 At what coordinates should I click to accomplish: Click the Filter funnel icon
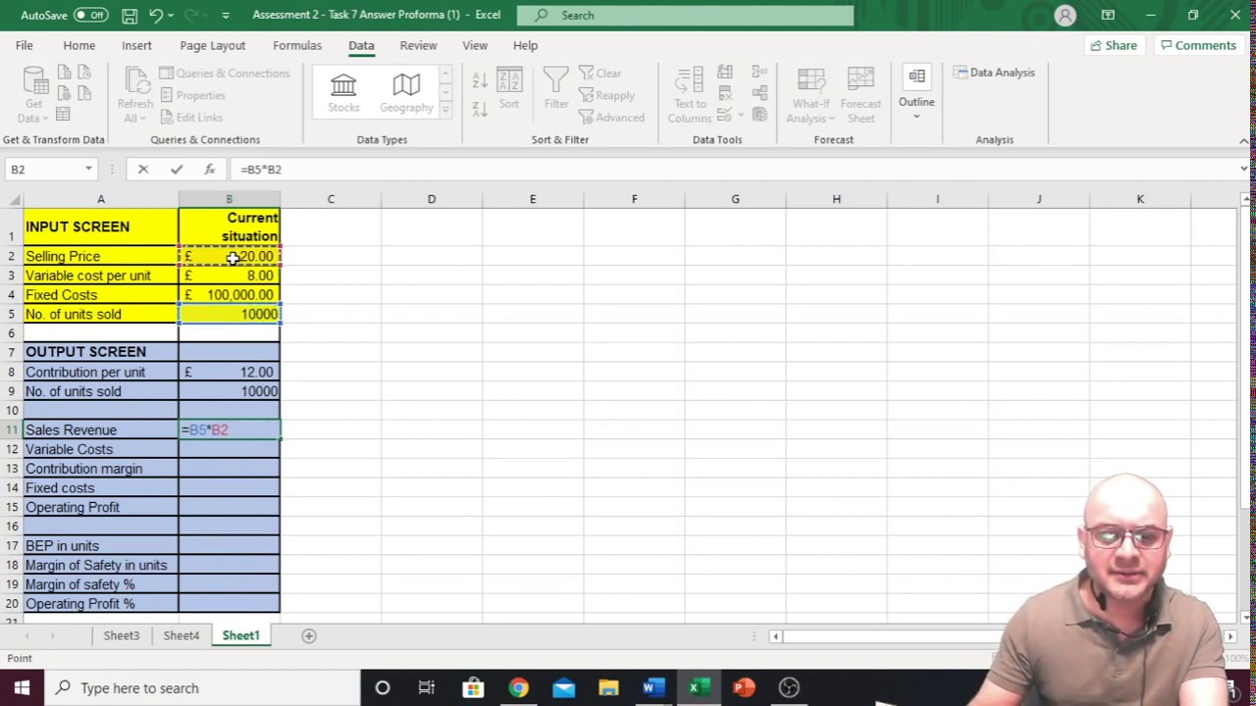click(x=555, y=88)
